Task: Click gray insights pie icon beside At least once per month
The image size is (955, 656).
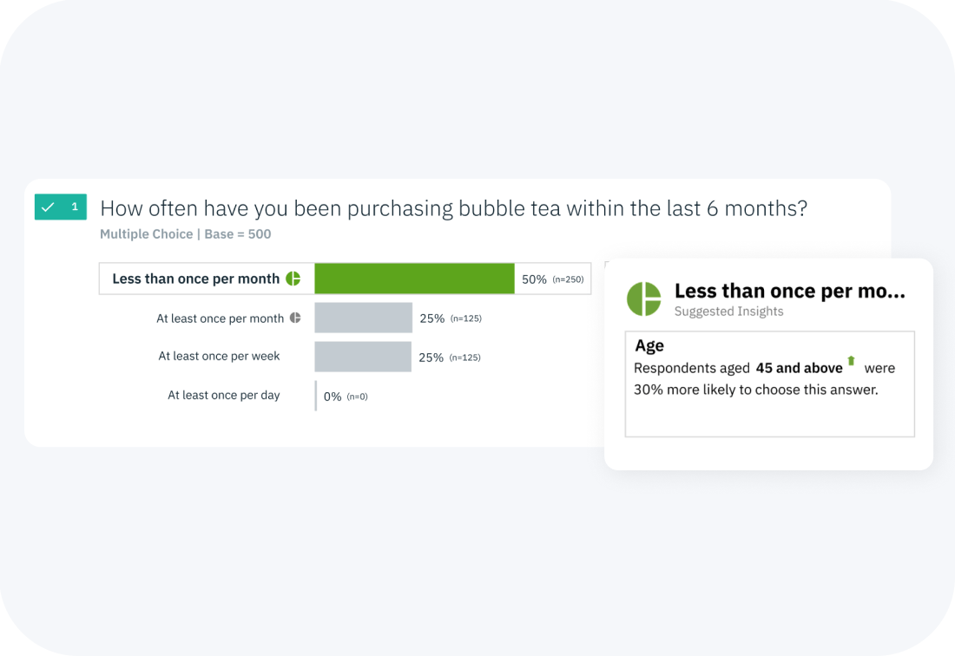Action: (295, 318)
